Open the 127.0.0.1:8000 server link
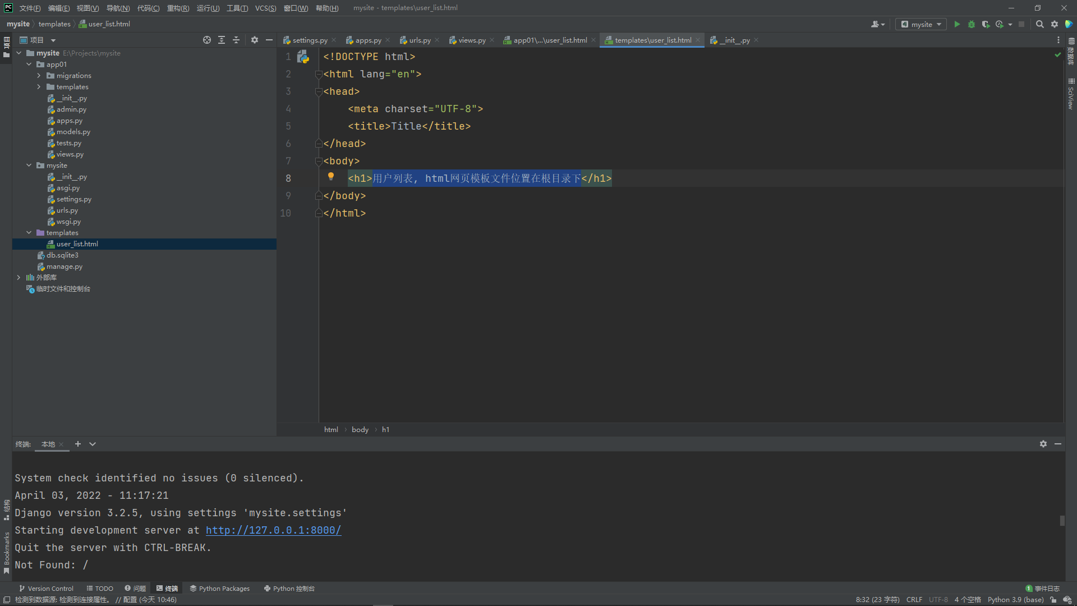The height and width of the screenshot is (606, 1077). click(273, 530)
